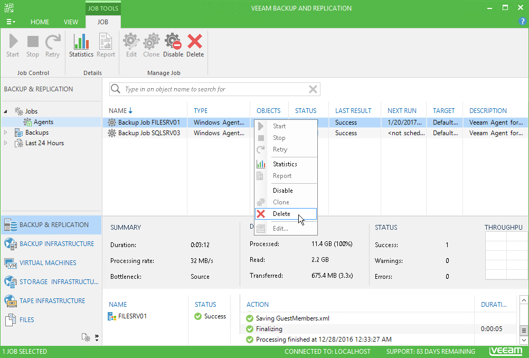Click the navigation pane options icon
Screen dimensions: 529x358
[x=86, y=337]
